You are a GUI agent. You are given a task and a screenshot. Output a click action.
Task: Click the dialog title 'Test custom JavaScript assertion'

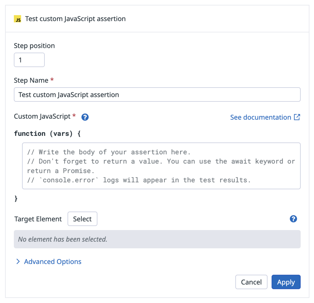click(x=75, y=19)
